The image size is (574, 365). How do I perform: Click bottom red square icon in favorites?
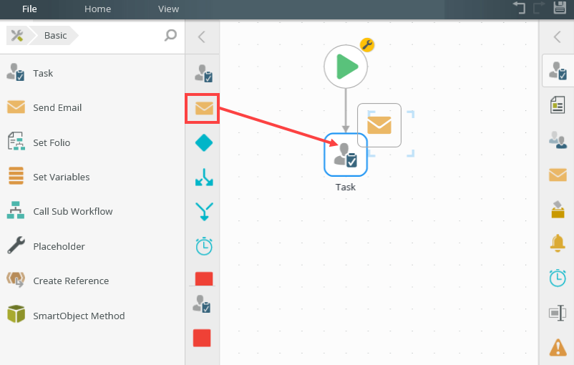tap(202, 338)
